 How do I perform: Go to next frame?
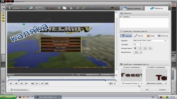[x=26, y=83]
